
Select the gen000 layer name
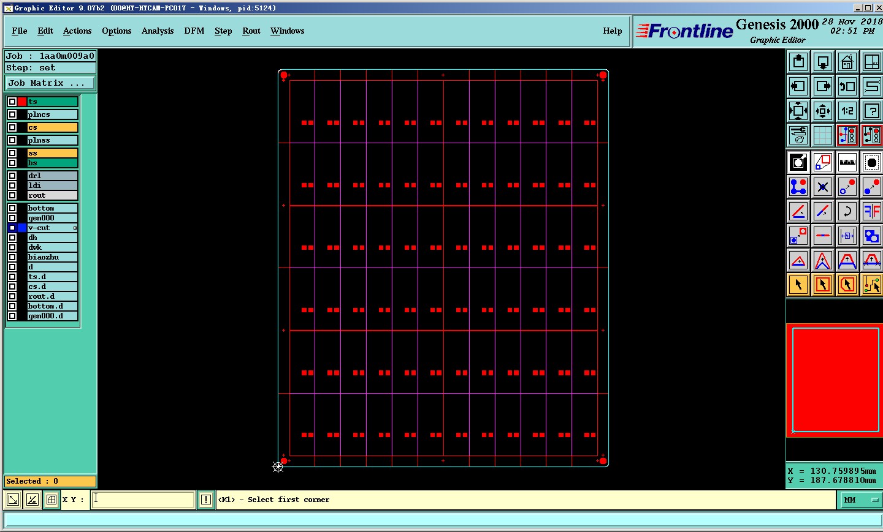53,218
